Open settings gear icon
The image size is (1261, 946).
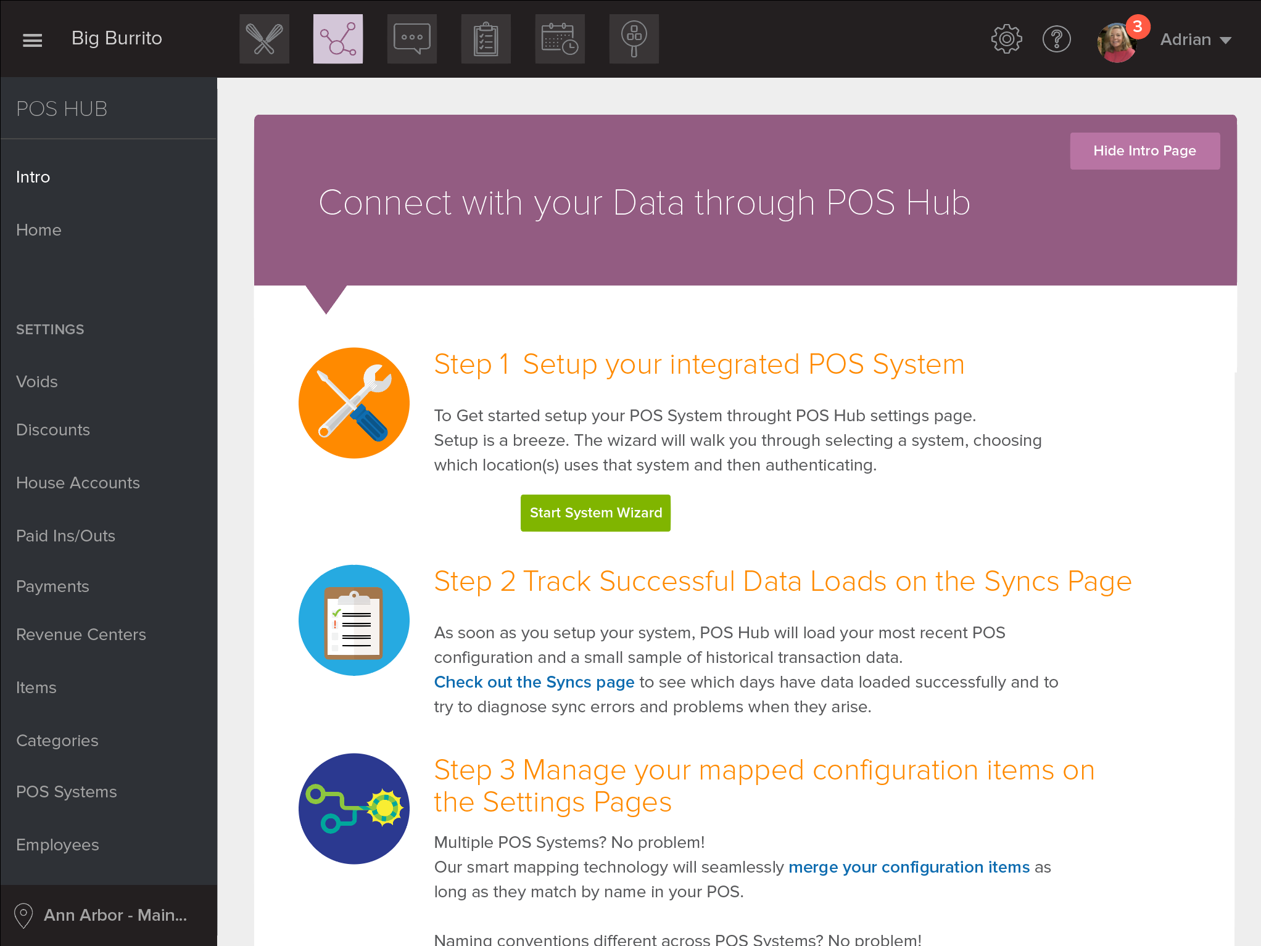pos(1006,39)
